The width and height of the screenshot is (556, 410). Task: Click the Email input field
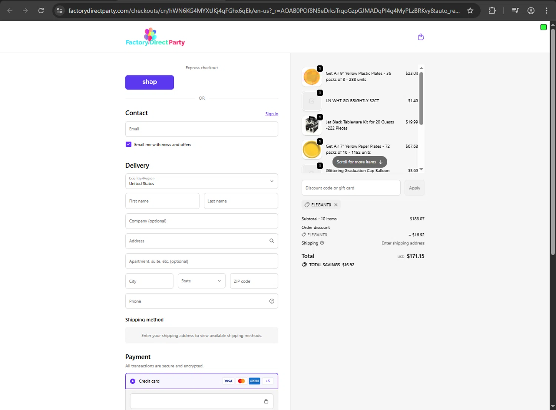[202, 129]
